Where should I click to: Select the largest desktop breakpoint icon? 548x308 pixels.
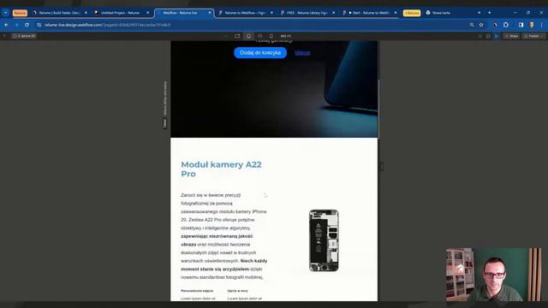click(237, 36)
